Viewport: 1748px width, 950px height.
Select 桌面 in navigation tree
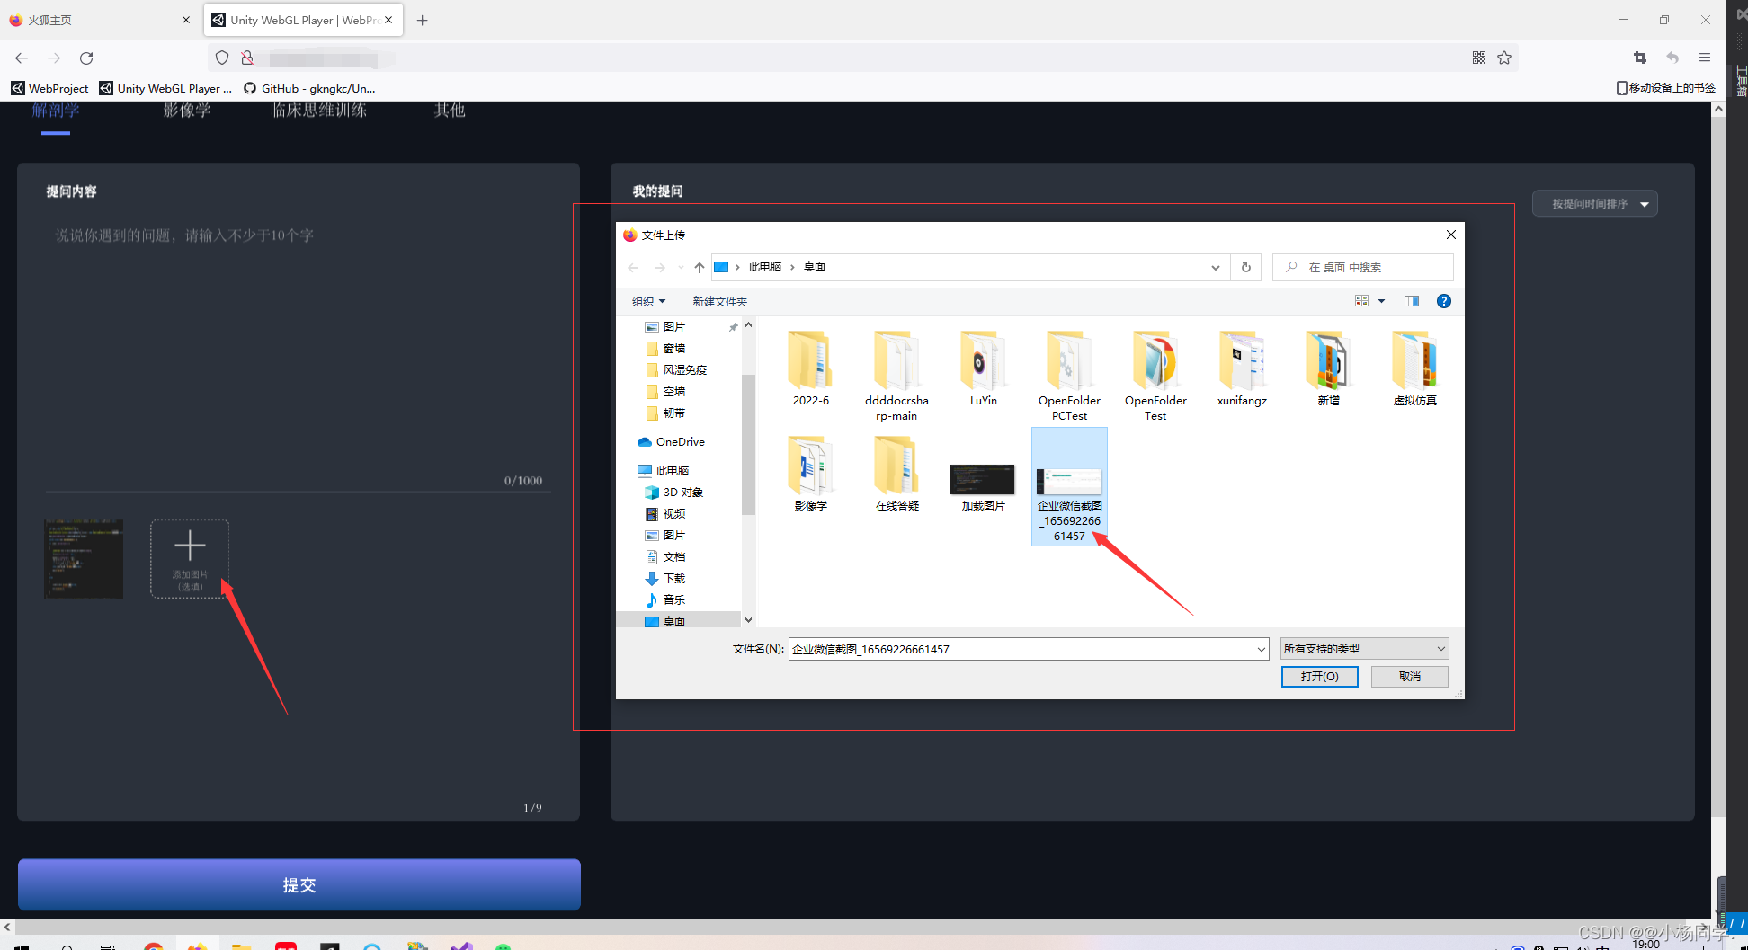673,621
